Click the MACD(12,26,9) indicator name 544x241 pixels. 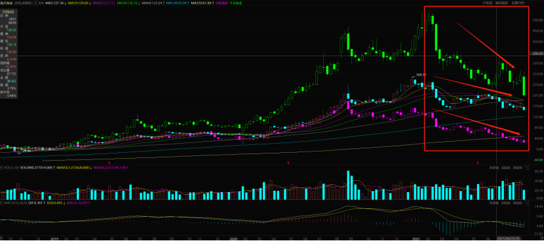[15, 203]
